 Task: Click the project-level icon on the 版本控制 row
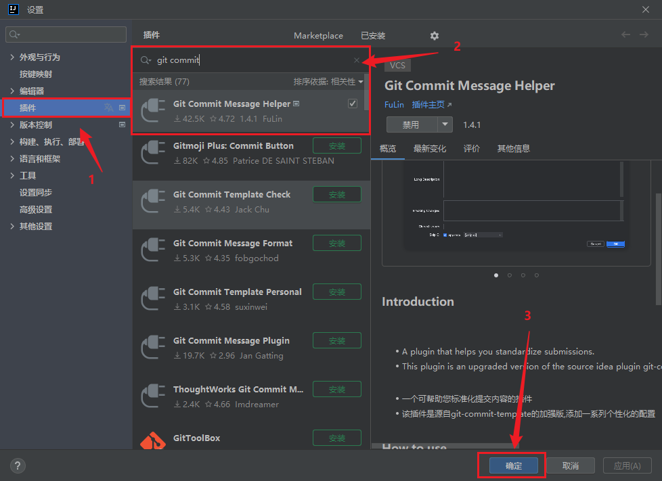(122, 124)
